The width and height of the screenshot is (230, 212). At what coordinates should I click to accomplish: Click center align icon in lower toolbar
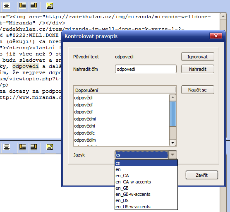click(x=7, y=147)
